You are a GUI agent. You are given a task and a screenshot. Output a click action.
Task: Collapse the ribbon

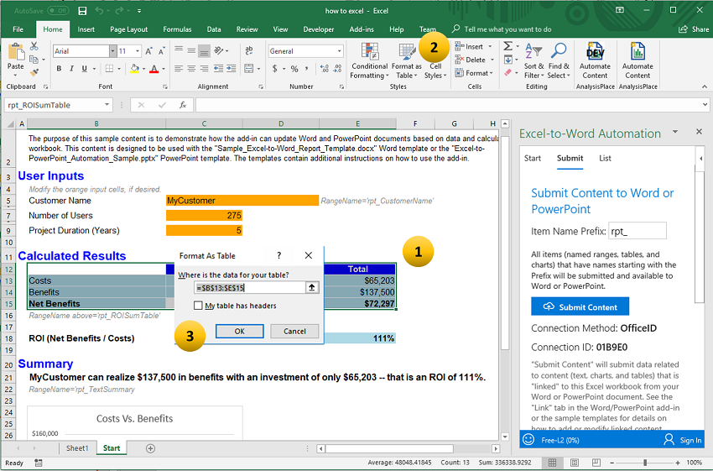[705, 86]
